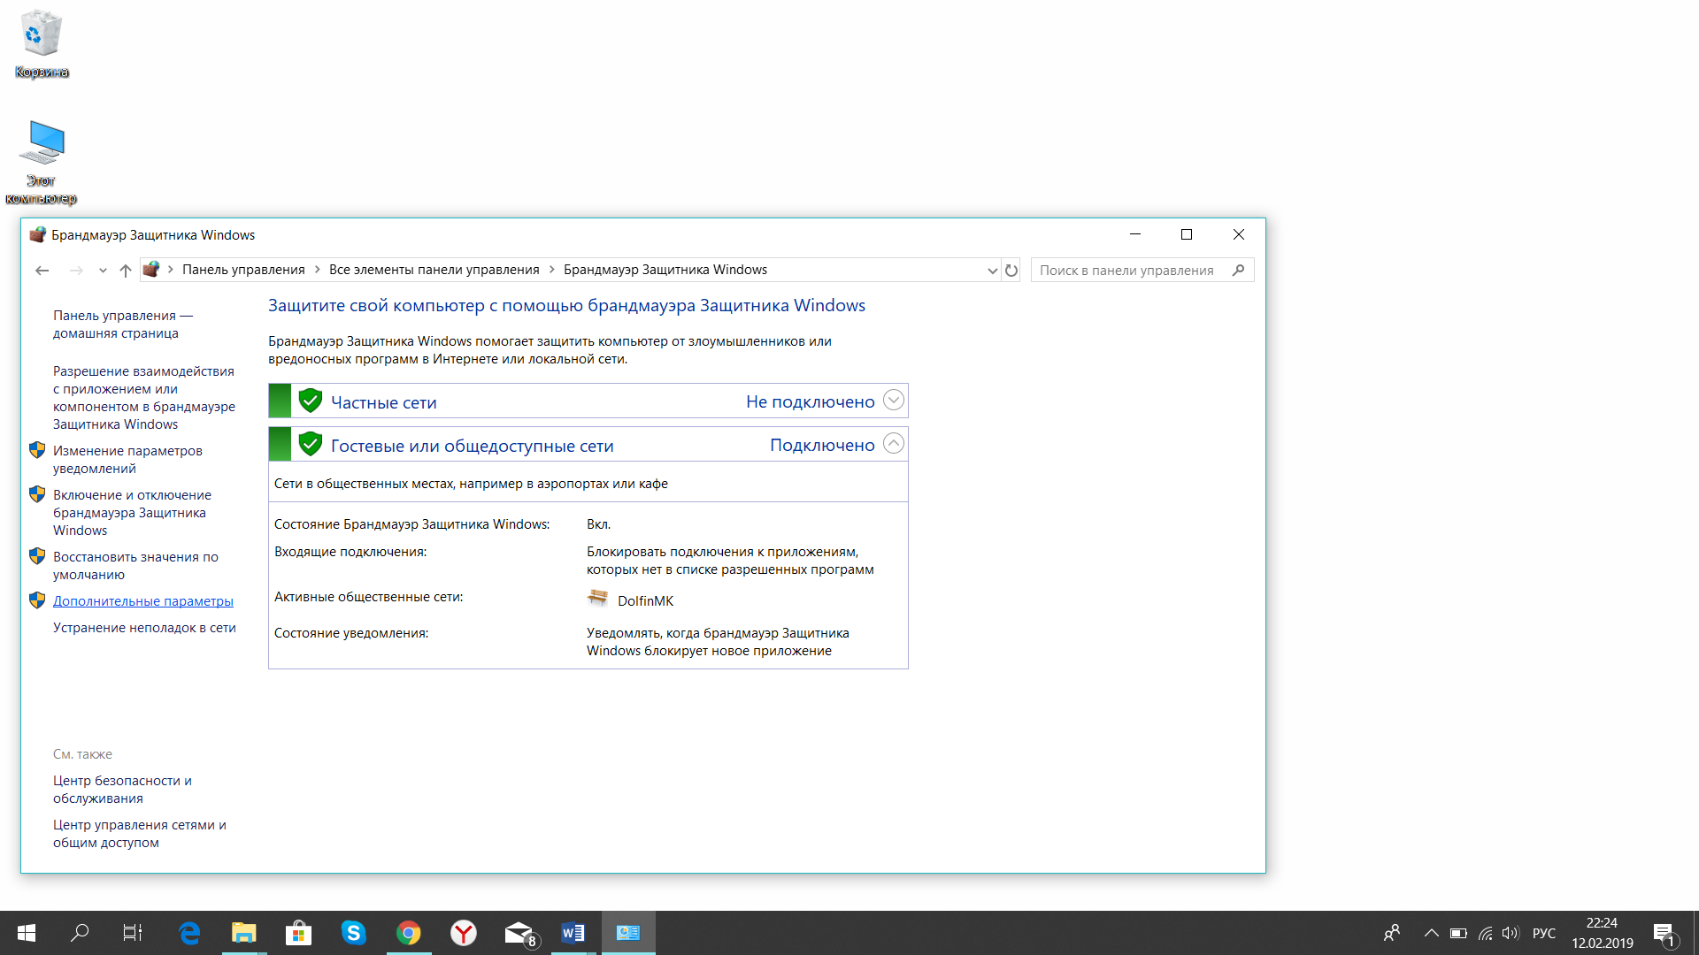Open Microsoft Store from taskbar

click(x=299, y=933)
